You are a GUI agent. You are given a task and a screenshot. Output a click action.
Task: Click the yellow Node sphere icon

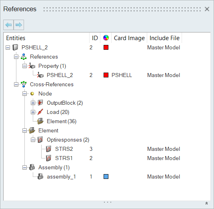click(32, 93)
